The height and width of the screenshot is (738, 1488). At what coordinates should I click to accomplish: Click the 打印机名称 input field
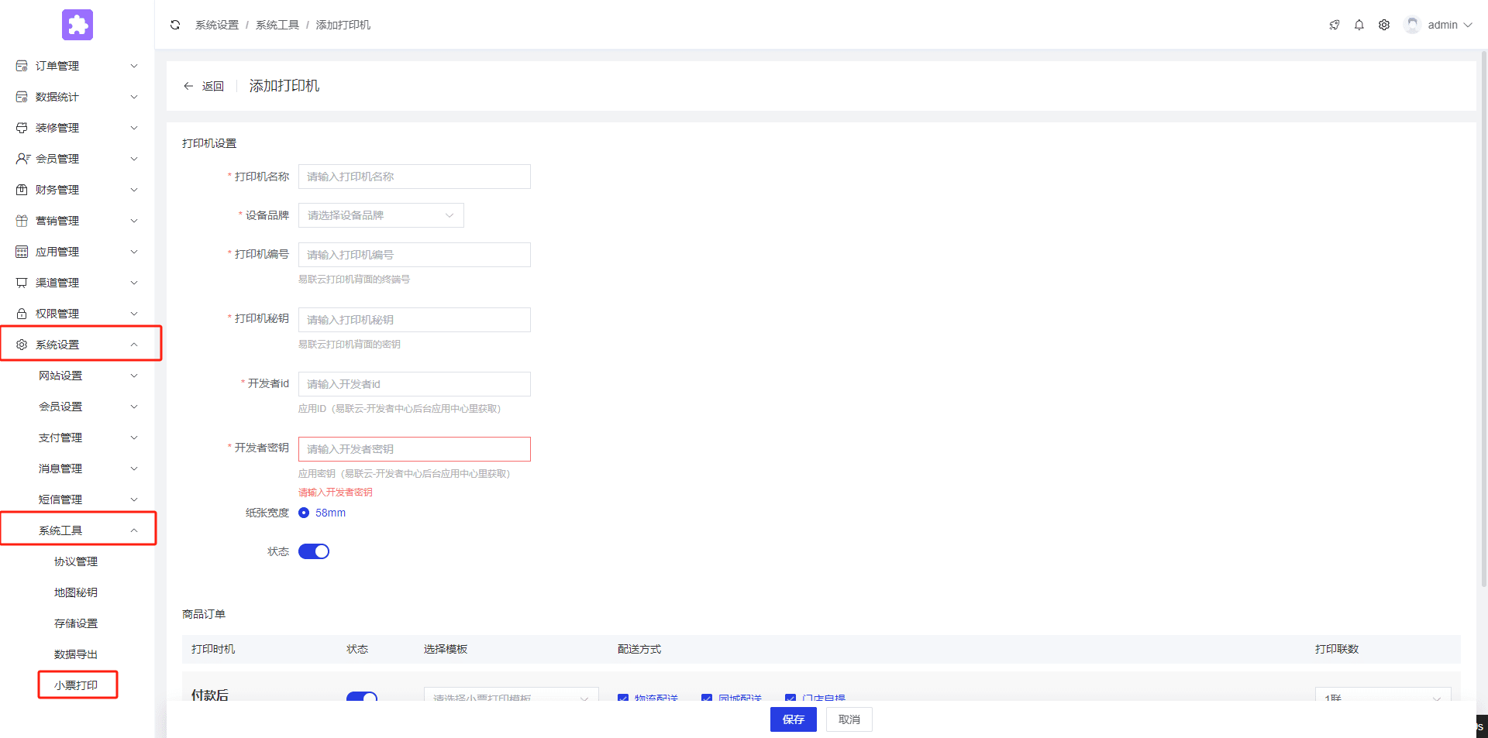tap(414, 177)
